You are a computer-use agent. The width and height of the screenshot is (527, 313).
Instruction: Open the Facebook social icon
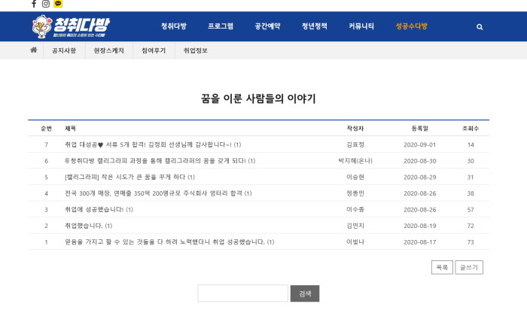[x=34, y=4]
